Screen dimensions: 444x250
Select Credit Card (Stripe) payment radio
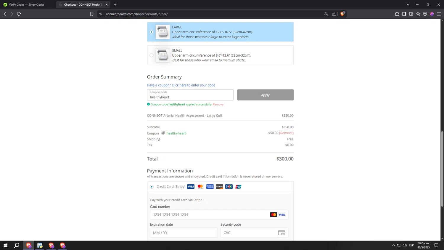(152, 187)
